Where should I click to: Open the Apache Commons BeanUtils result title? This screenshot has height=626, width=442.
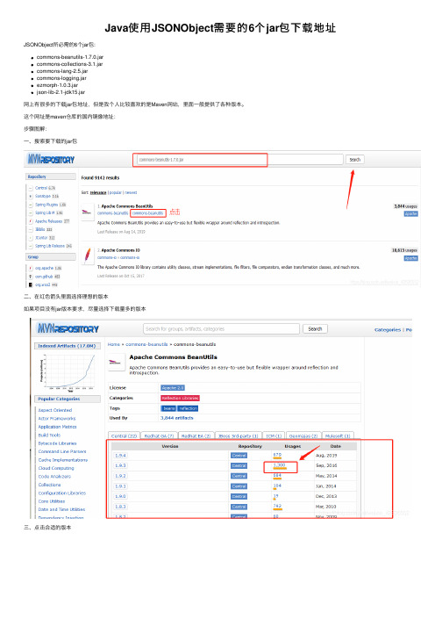coord(127,206)
